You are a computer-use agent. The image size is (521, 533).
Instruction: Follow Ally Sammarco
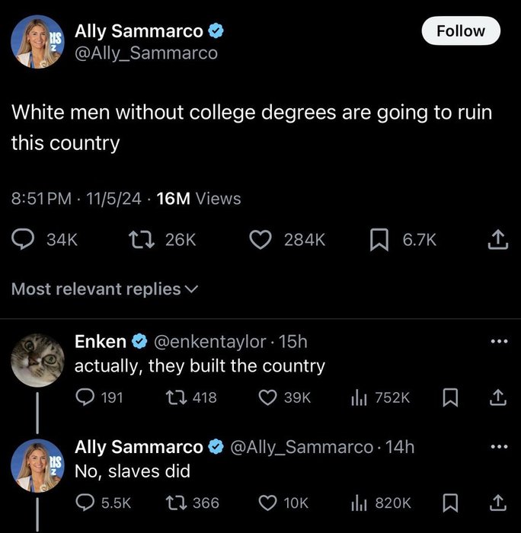point(460,31)
